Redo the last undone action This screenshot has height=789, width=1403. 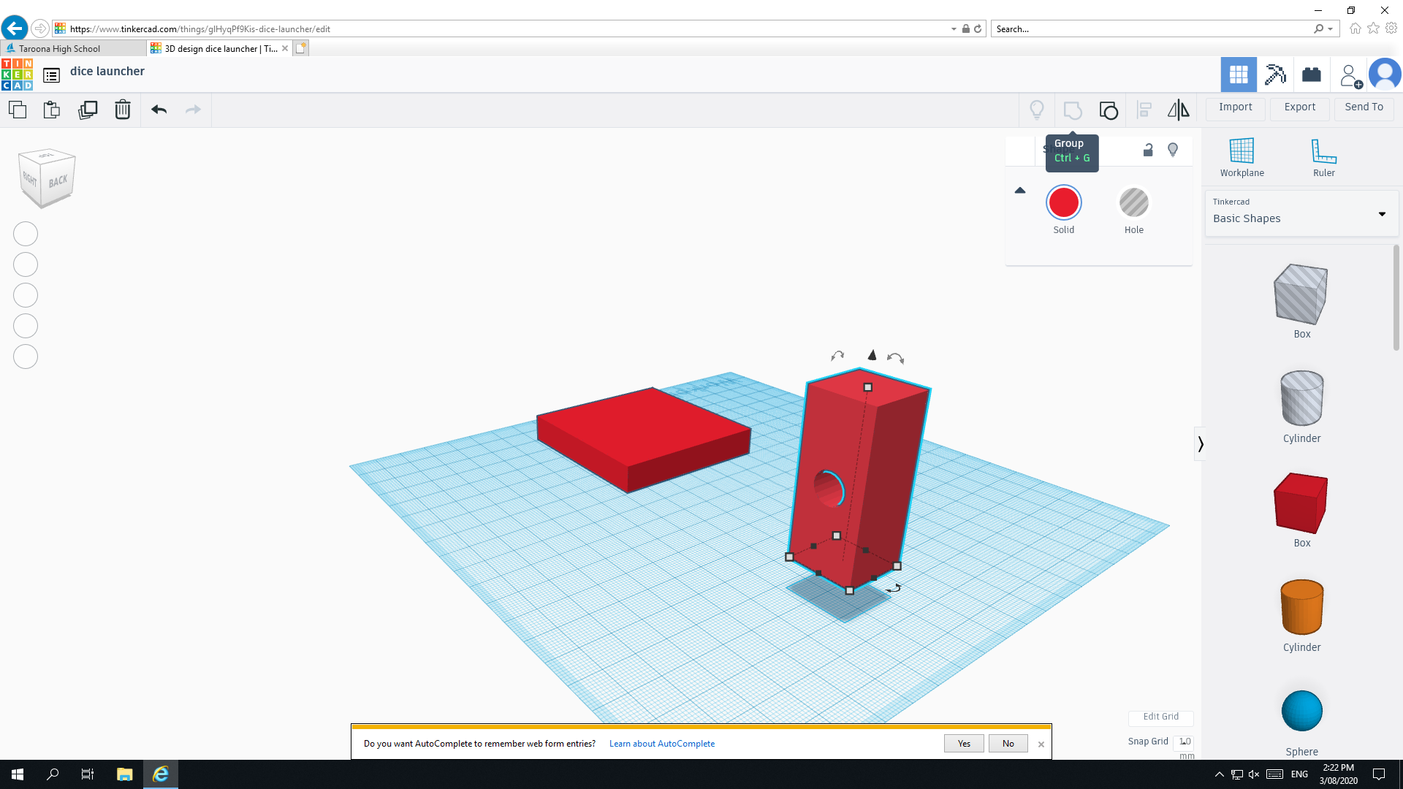[x=193, y=110]
